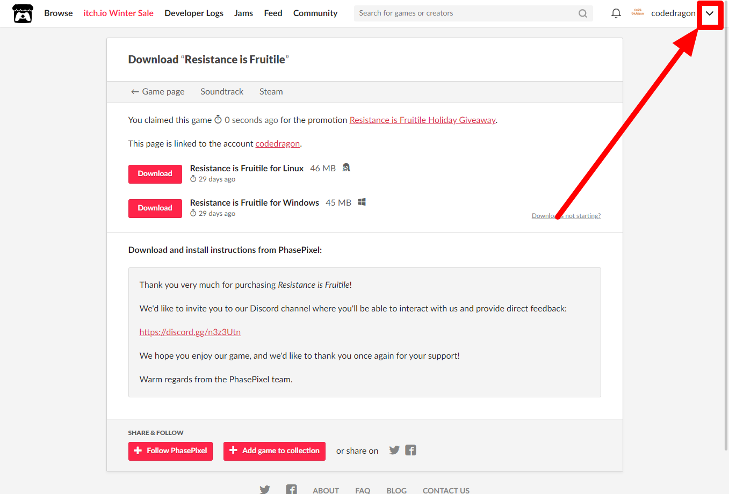Viewport: 729px width, 494px height.
Task: Go to Developer Logs
Action: pyautogui.click(x=194, y=13)
